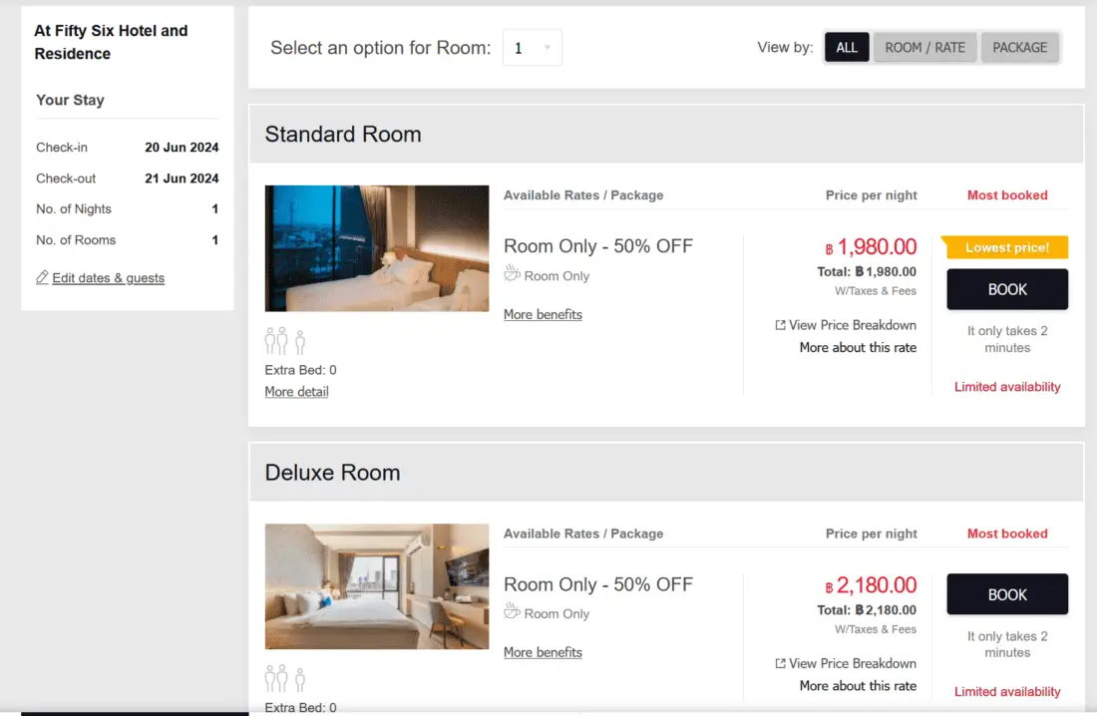Expand More detail for Standard Room
1097x716 pixels.
(x=296, y=392)
